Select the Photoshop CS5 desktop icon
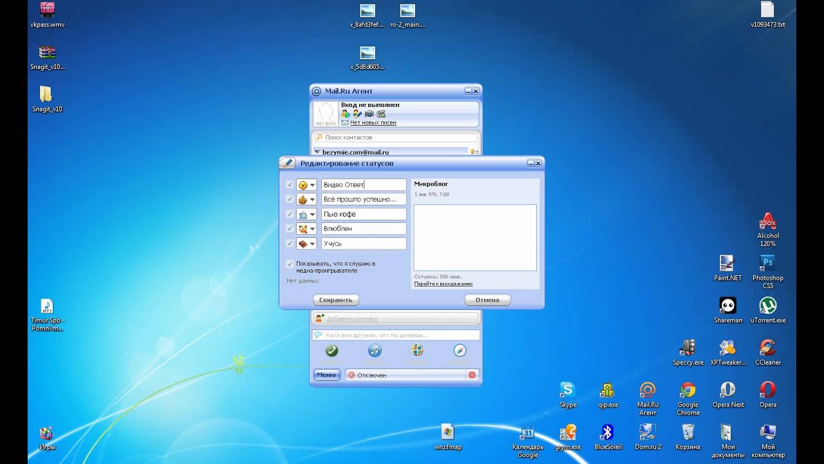Screen dimensions: 824x464 tap(768, 271)
